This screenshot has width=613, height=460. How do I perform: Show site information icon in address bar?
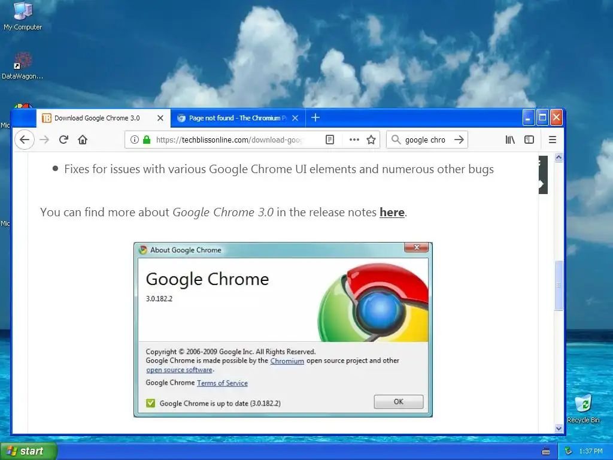pos(135,140)
